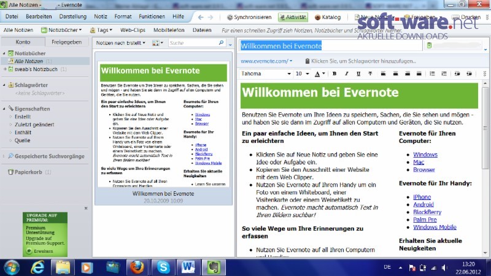Insert a numbered list

[x=444, y=74]
